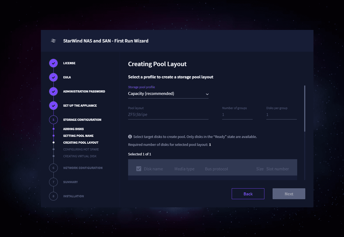344x237 pixels.
Task: Click the StarWind wave logo icon
Action: pos(53,41)
